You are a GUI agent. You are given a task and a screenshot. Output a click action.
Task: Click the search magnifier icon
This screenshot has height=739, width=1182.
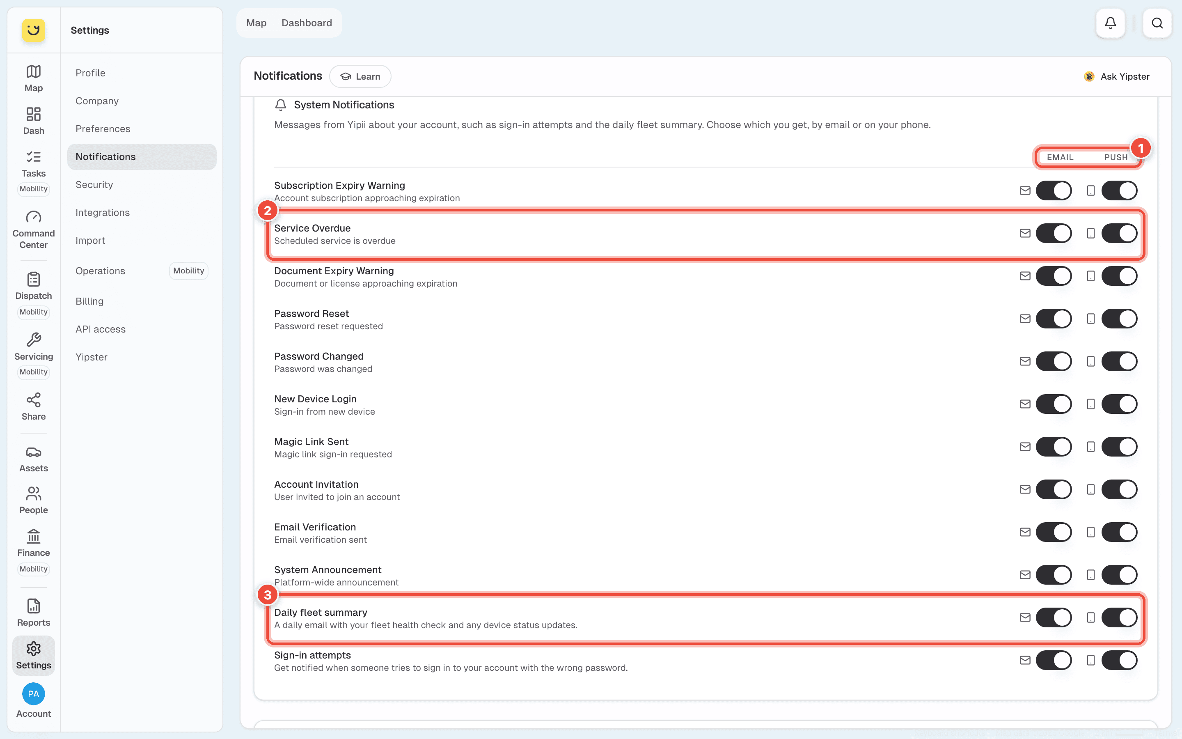pyautogui.click(x=1157, y=23)
